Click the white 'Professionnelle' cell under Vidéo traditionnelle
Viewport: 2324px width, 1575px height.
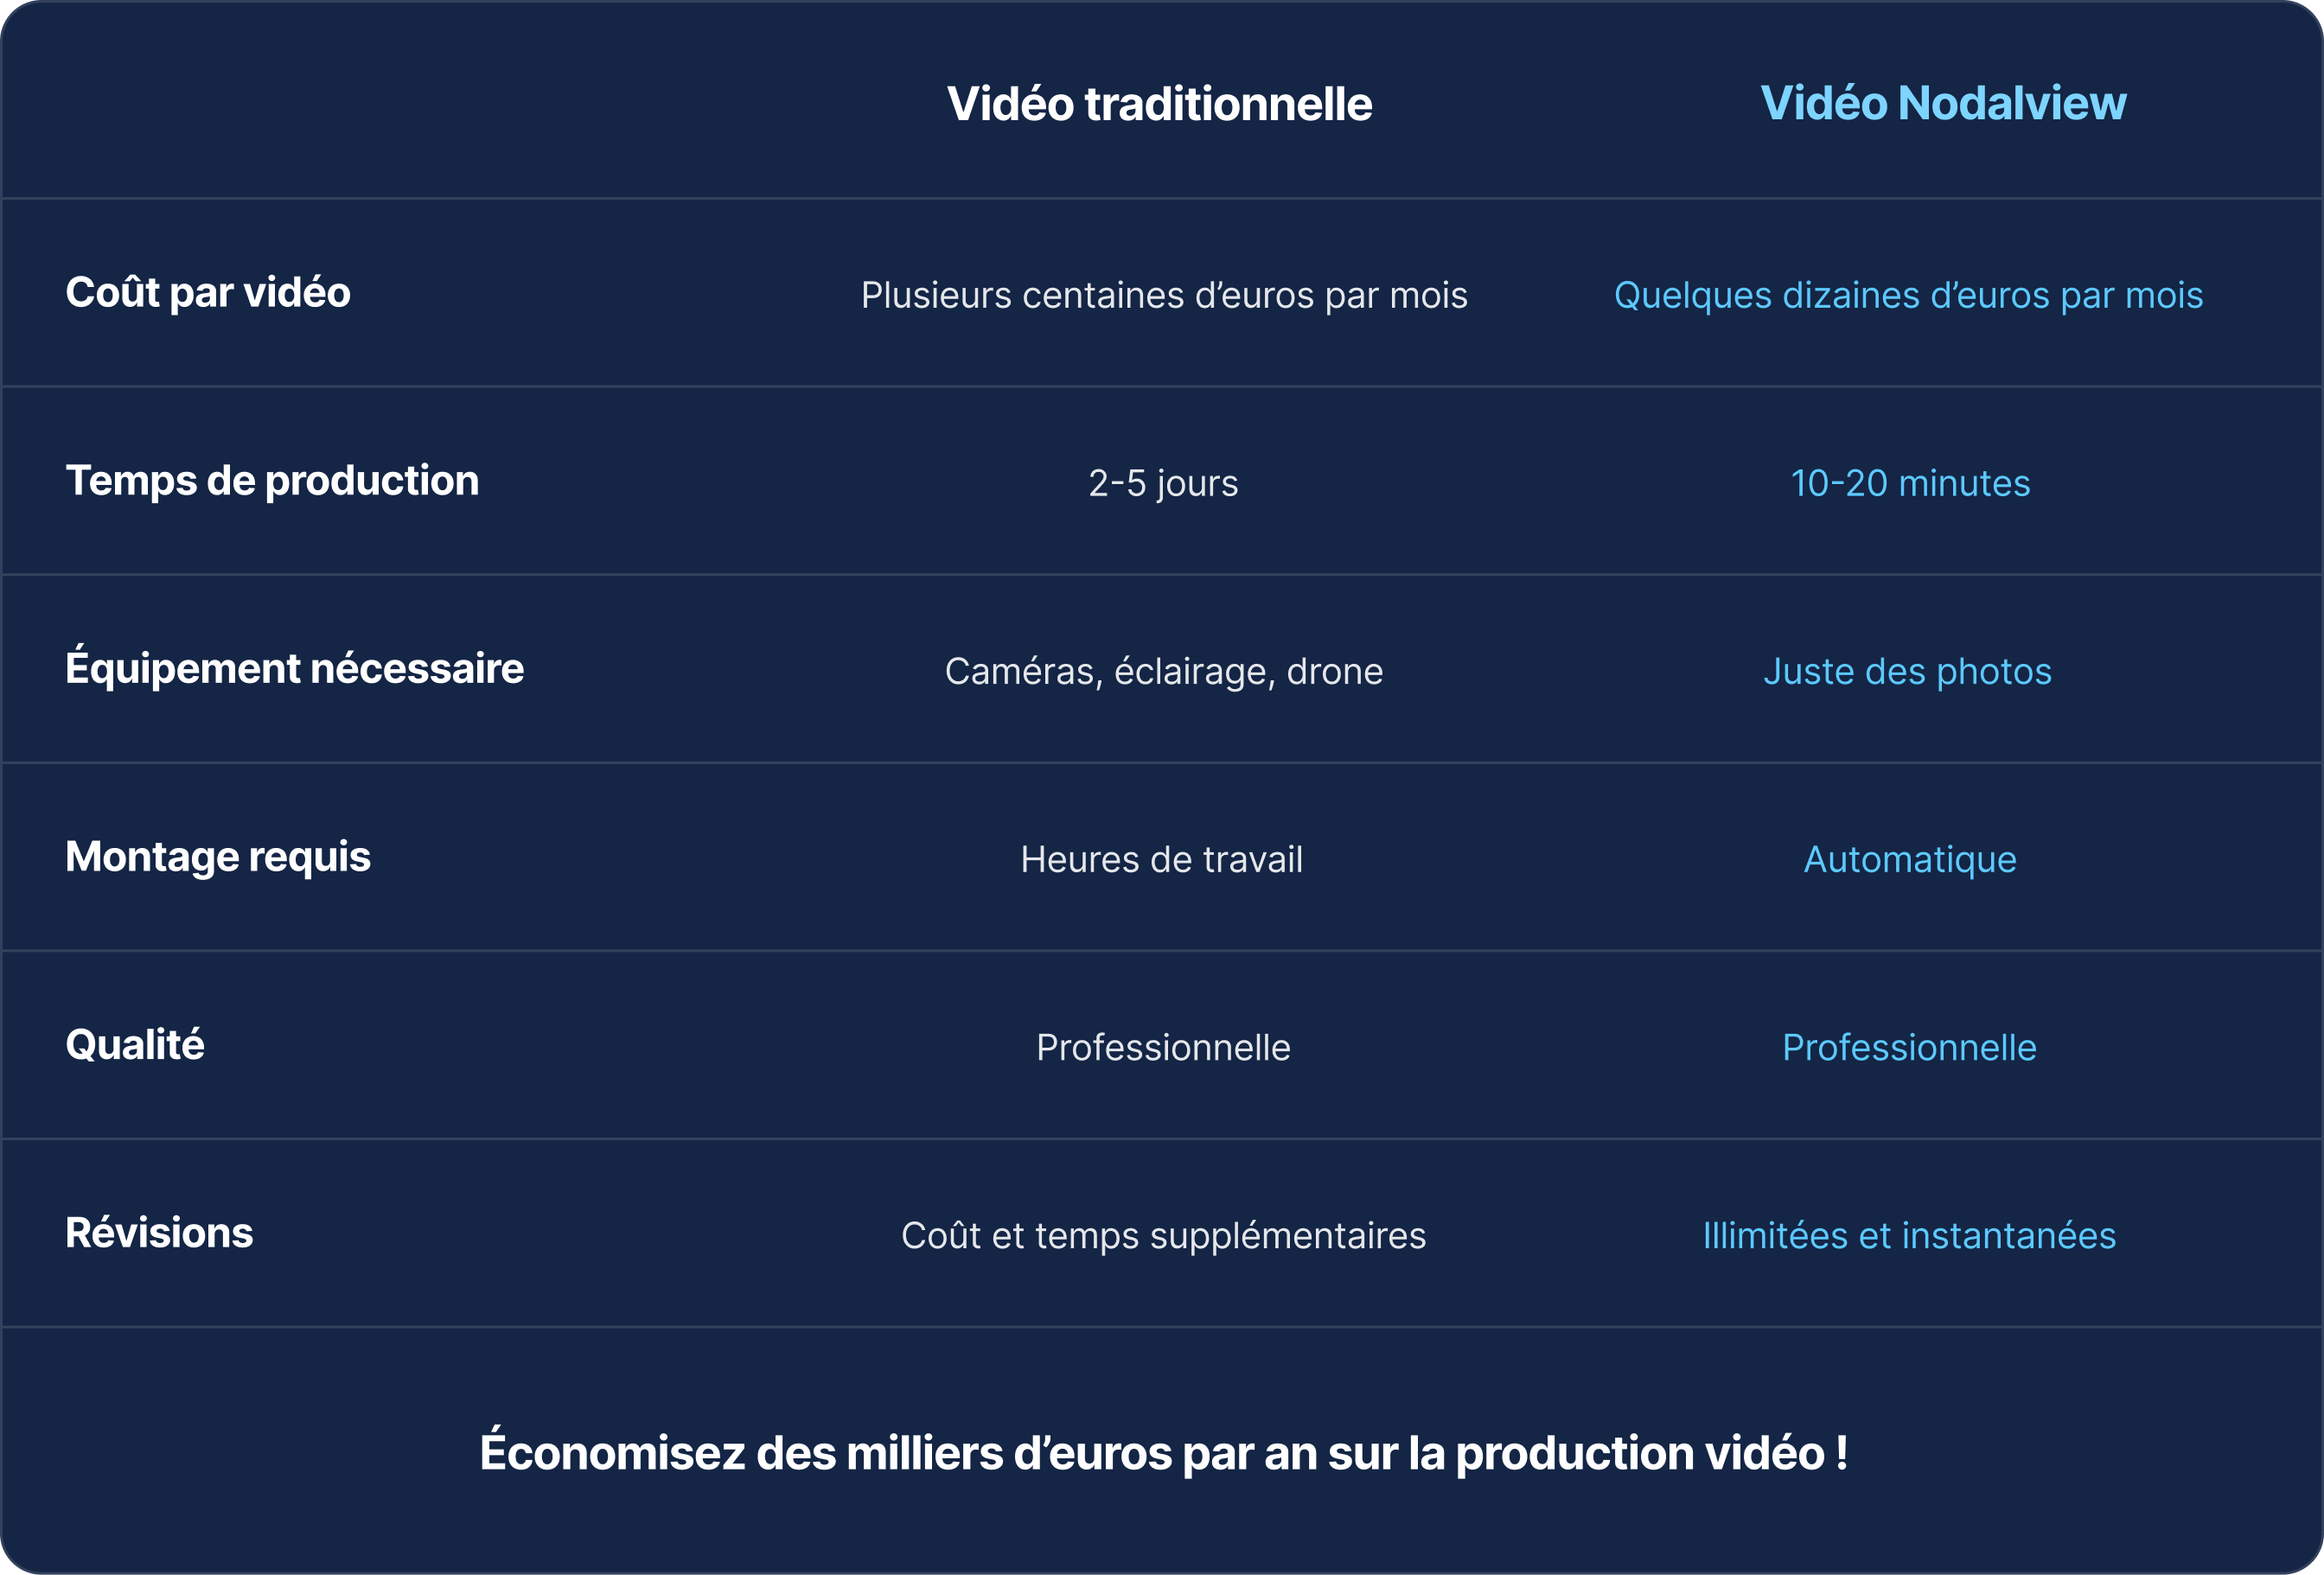pyautogui.click(x=1163, y=1047)
